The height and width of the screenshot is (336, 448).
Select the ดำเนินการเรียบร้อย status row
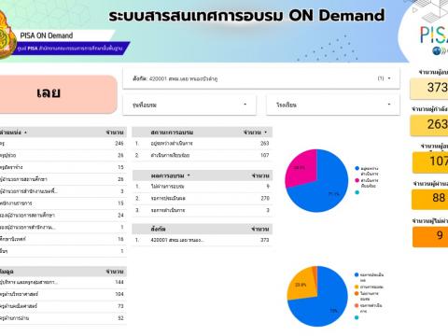point(203,155)
